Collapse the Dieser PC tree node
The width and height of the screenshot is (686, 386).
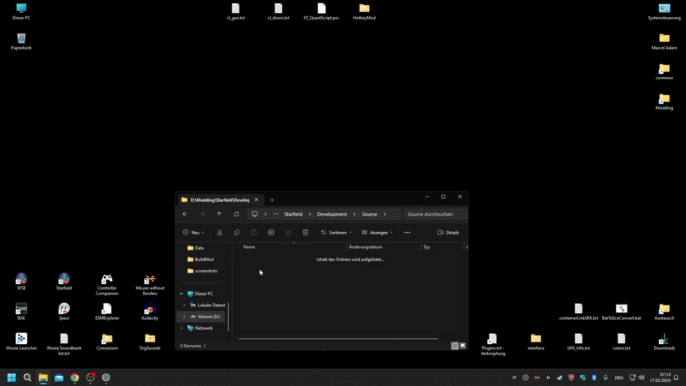181,294
